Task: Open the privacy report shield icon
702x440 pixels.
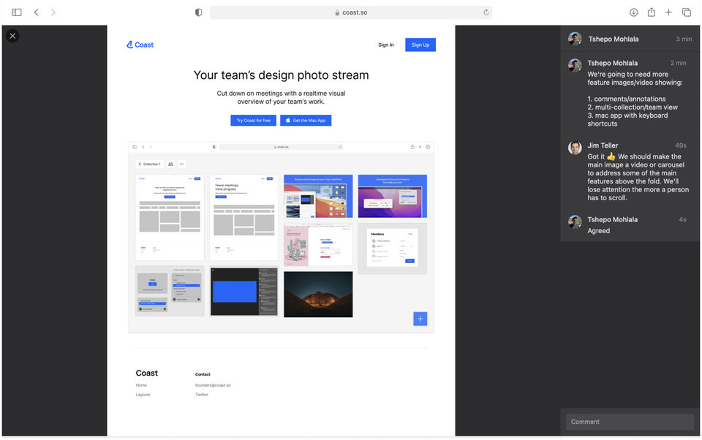Action: 198,12
